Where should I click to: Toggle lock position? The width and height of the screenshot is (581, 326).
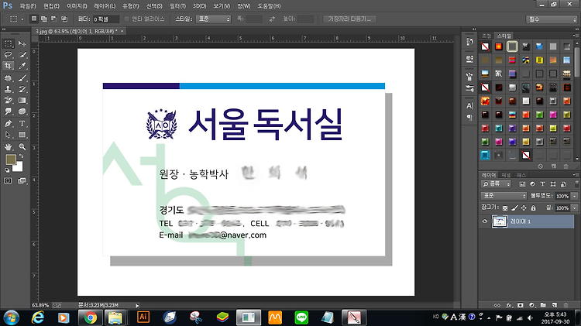pos(524,208)
